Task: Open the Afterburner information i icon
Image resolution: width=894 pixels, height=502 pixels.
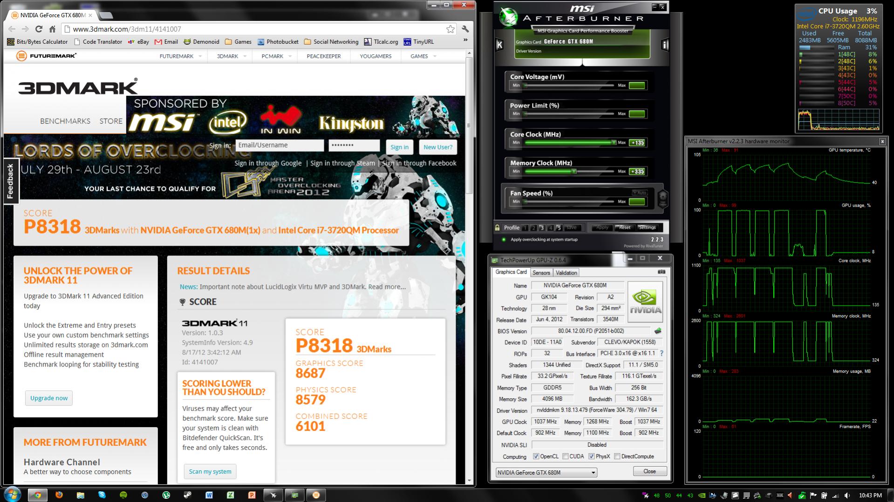Action: tap(665, 45)
